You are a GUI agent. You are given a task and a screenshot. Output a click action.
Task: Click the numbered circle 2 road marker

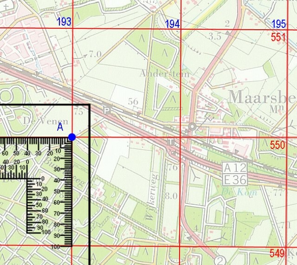point(220,260)
